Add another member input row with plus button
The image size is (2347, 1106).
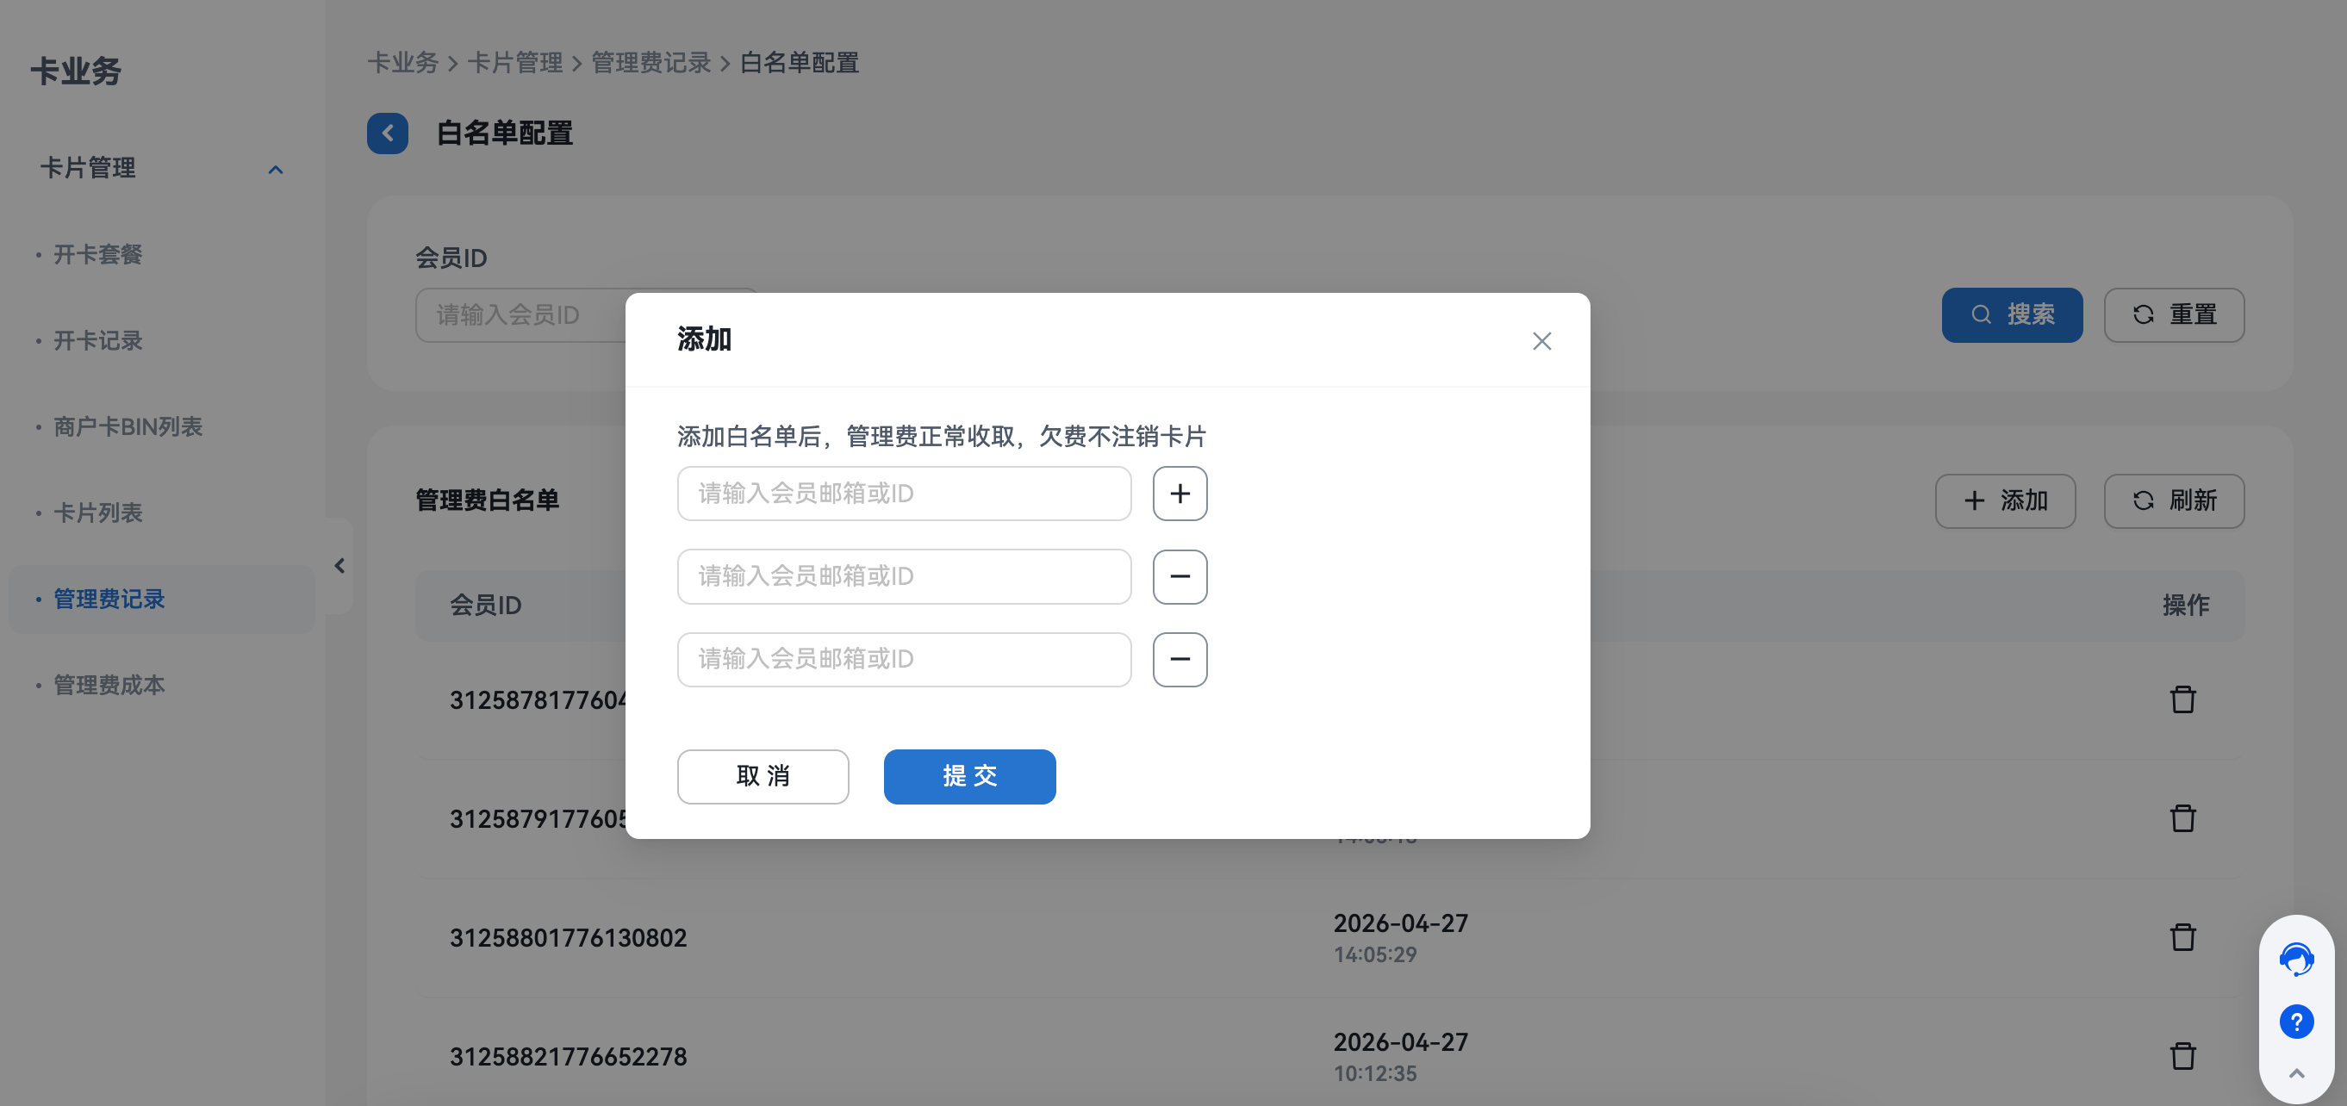coord(1180,494)
